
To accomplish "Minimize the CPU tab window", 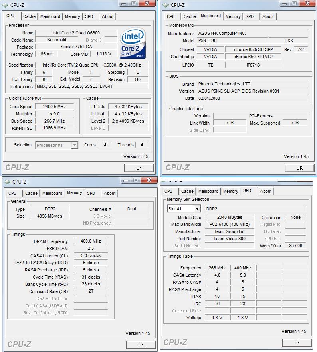I will [124, 3].
